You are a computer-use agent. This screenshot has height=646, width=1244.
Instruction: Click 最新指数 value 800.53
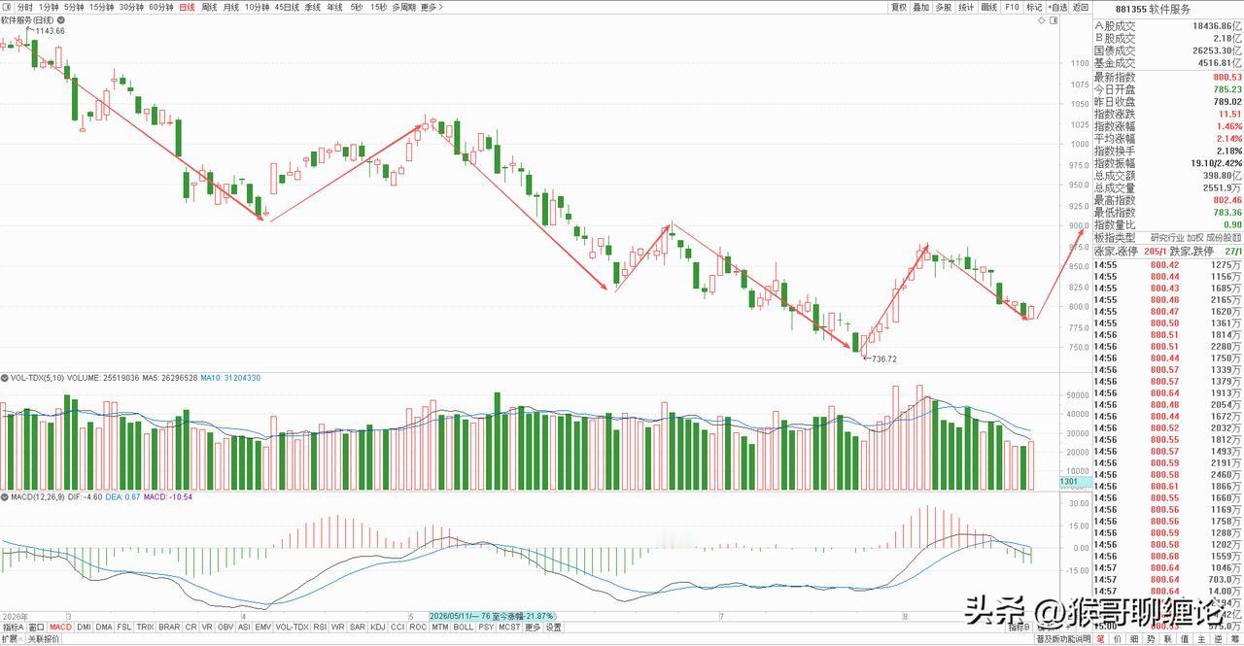click(1227, 77)
